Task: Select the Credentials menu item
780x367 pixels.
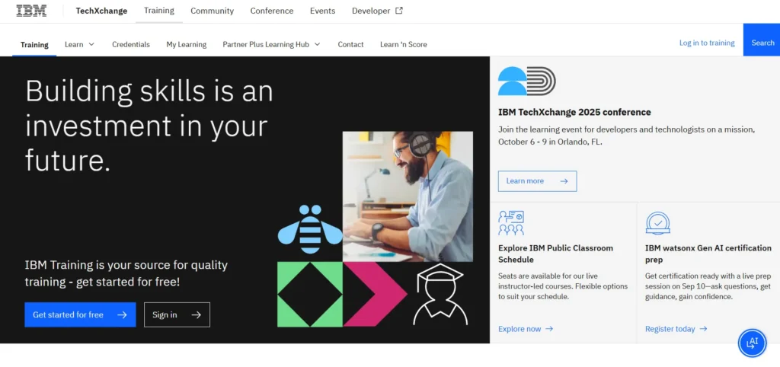Action: (131, 44)
